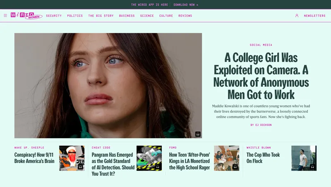
Task: Go to The Big Story section
Action: [x=101, y=16]
